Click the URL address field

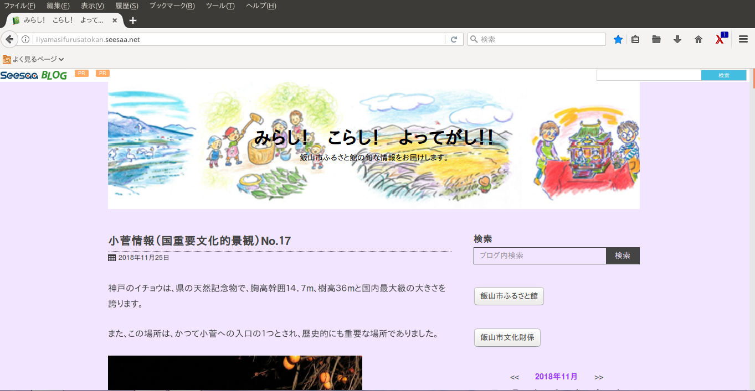coord(238,39)
